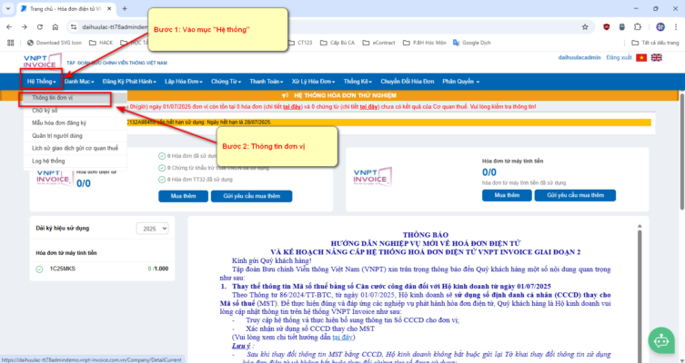Reload the page with refresh icon
Screen dimensions: 685x363
(x=40, y=27)
